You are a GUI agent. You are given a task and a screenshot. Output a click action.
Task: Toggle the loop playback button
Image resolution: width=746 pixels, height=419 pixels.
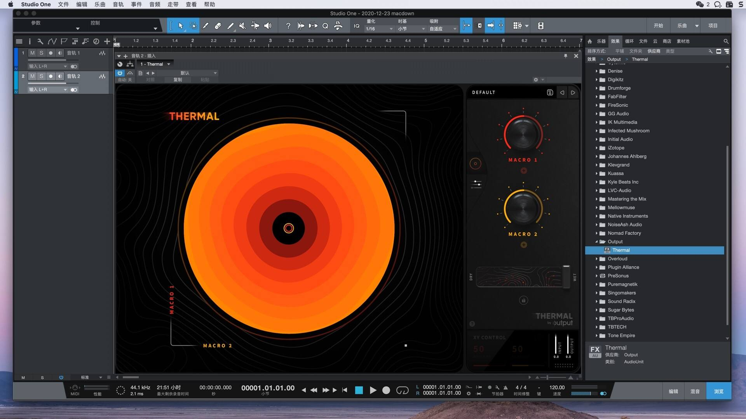coord(402,390)
